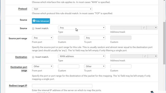Image resolution: width=166 pixels, height=93 pixels.
Task: Click the page vertical scrollbar
Action: click(164, 43)
